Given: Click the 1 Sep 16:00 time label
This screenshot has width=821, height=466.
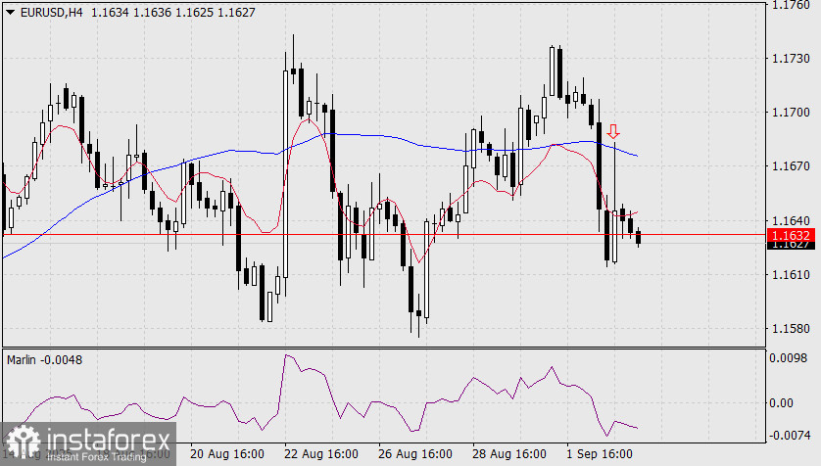Looking at the screenshot, I should 599,453.
